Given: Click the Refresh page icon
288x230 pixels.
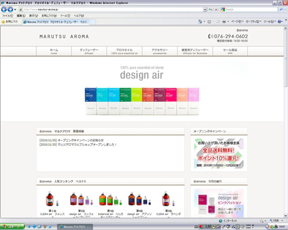Looking at the screenshot, I should 210,9.
